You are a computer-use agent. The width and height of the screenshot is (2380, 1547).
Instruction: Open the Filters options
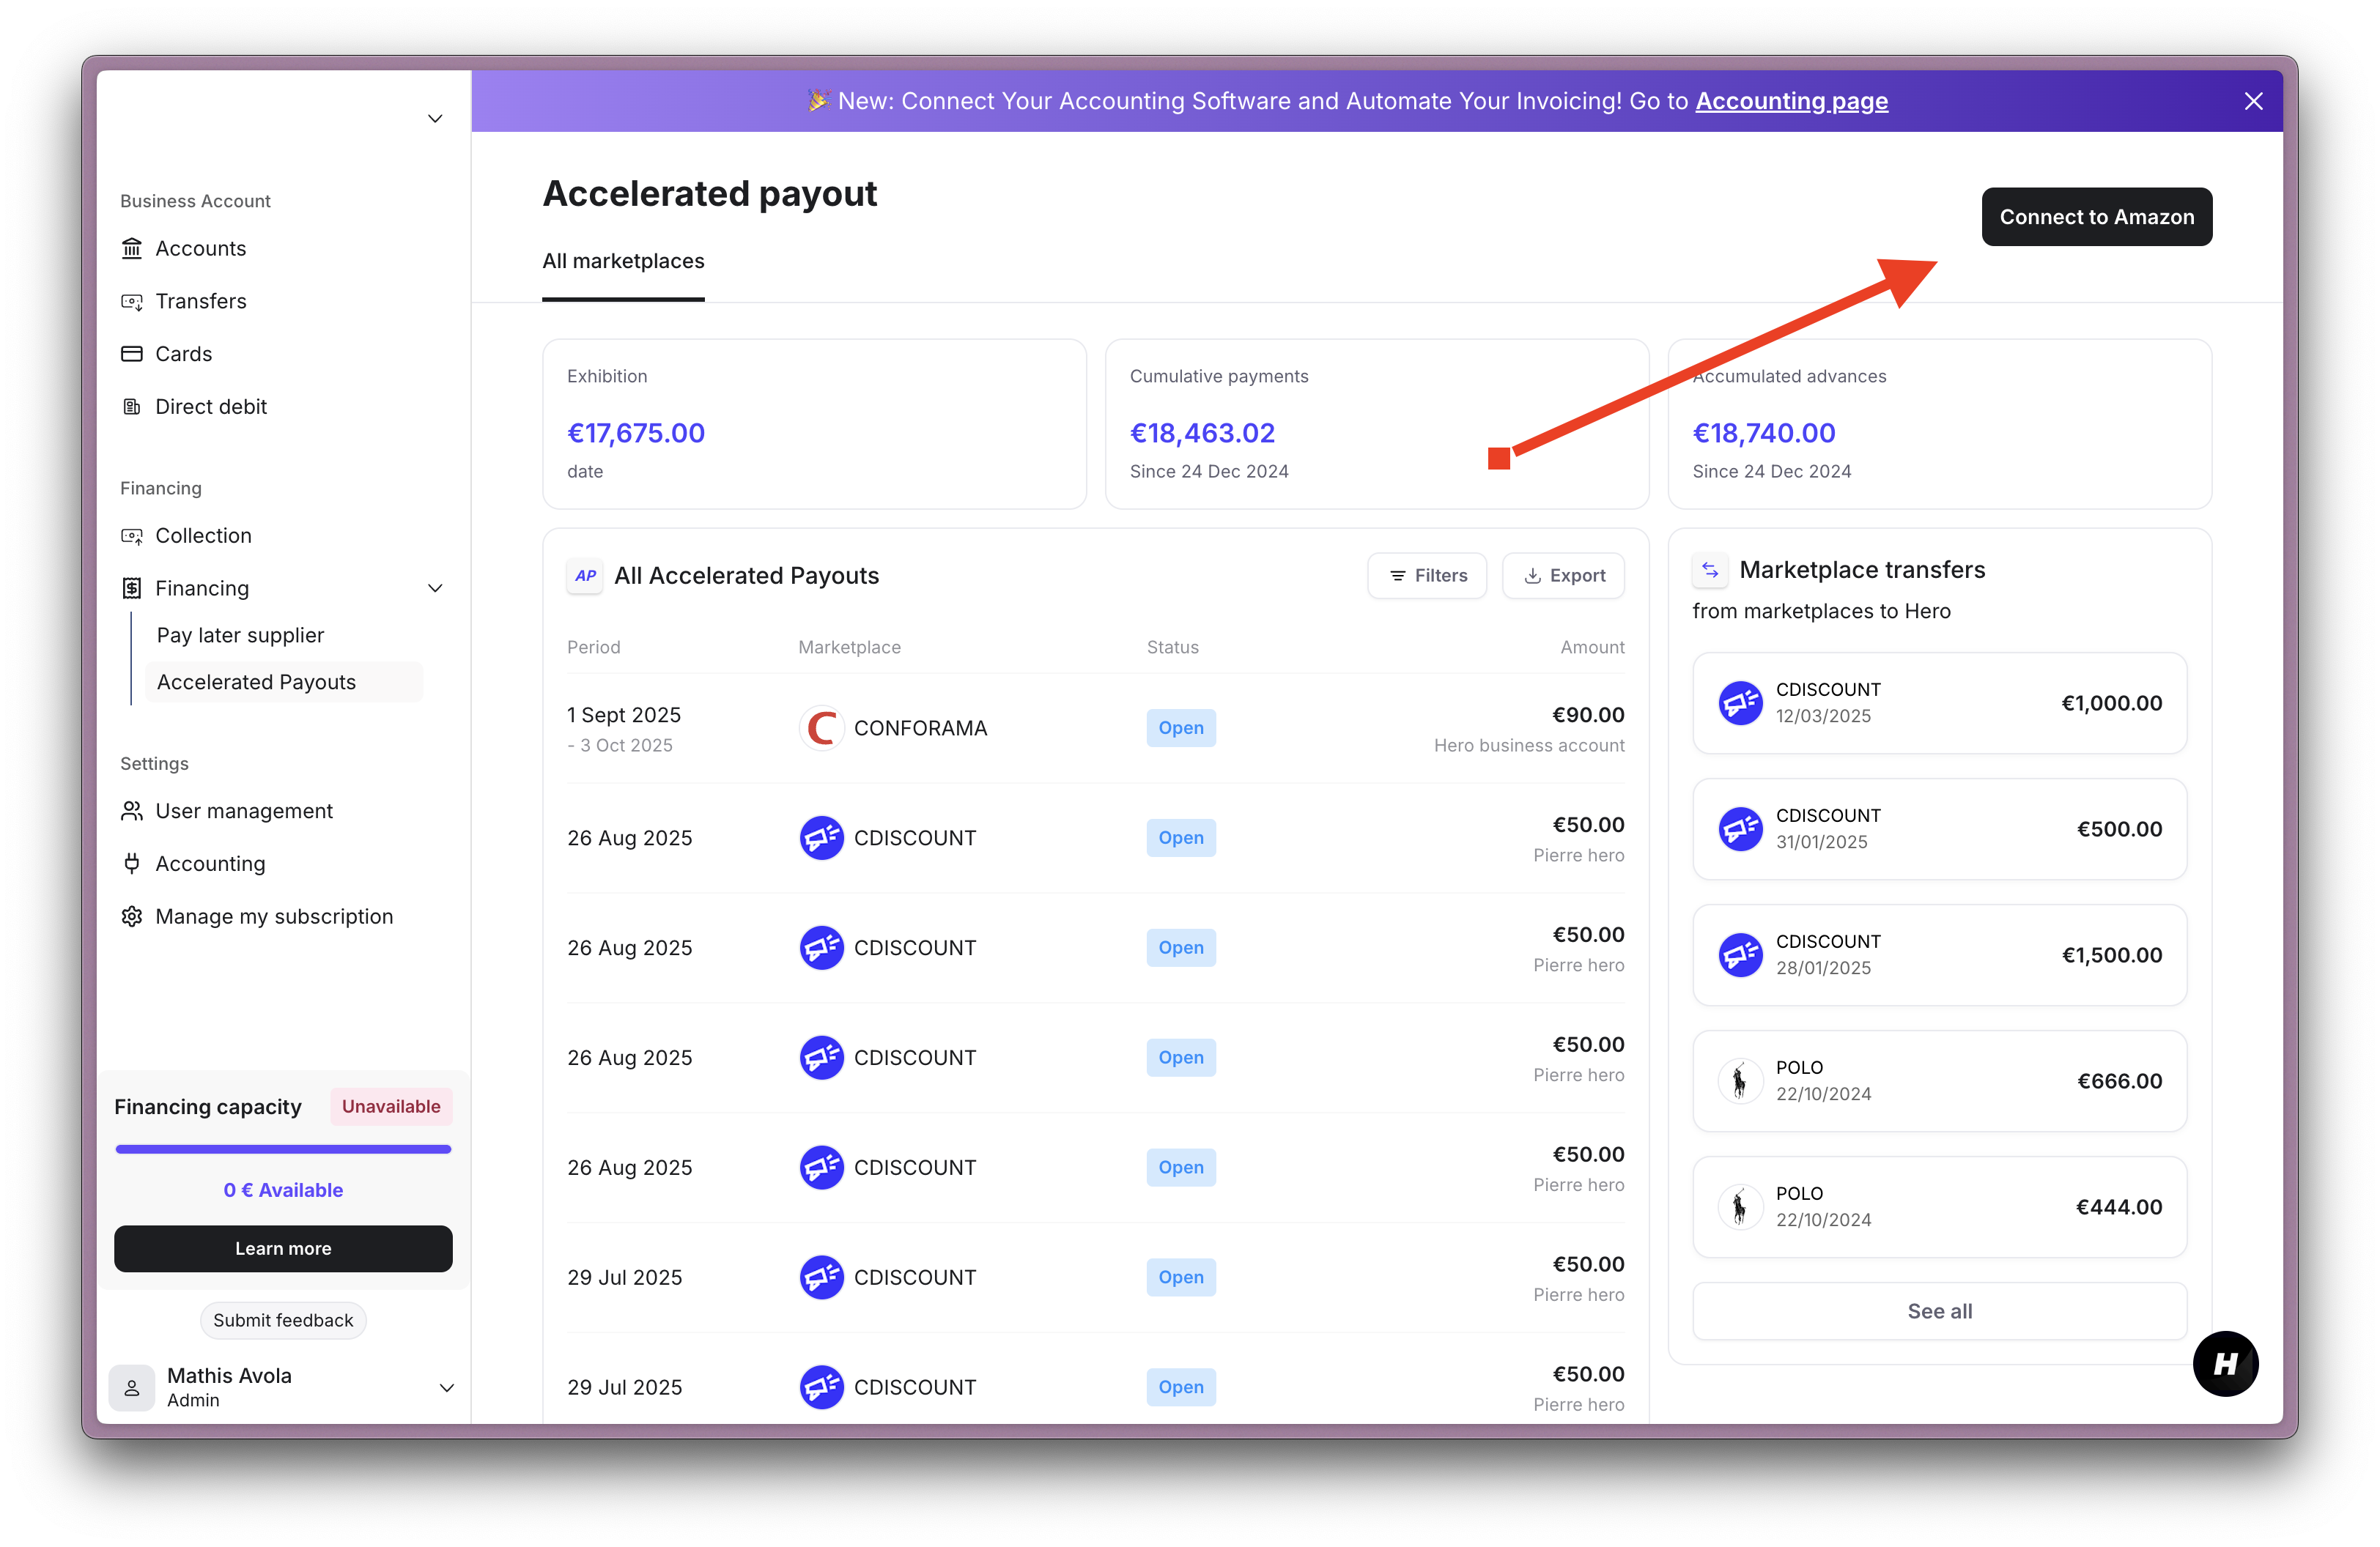click(x=1427, y=576)
